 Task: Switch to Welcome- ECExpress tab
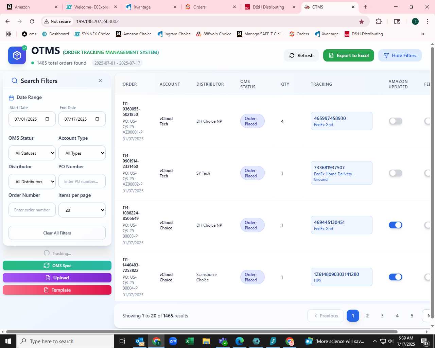pos(92,7)
